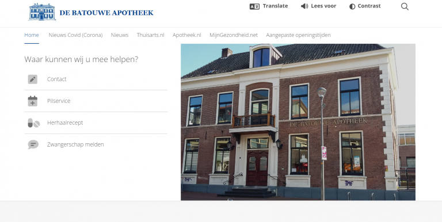
Task: Open the Apotheek.nl navigation link
Action: click(187, 35)
